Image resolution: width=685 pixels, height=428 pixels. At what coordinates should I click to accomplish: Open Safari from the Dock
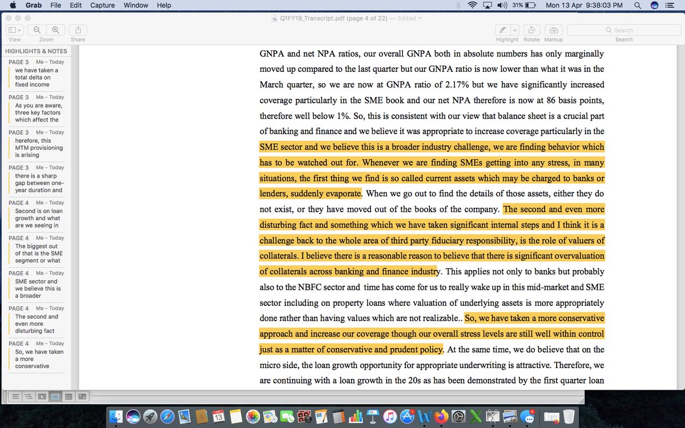pos(167,416)
